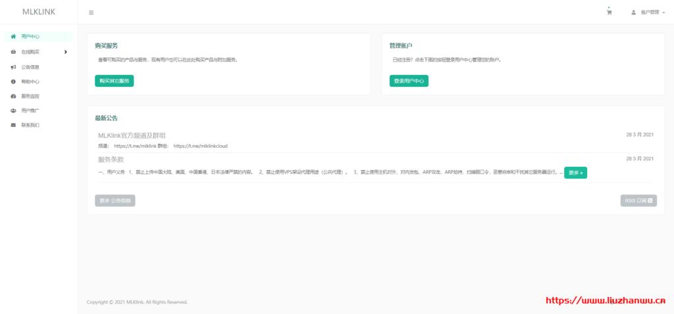
Task: Click the basket icon beside 在线购买
Action: (13, 52)
